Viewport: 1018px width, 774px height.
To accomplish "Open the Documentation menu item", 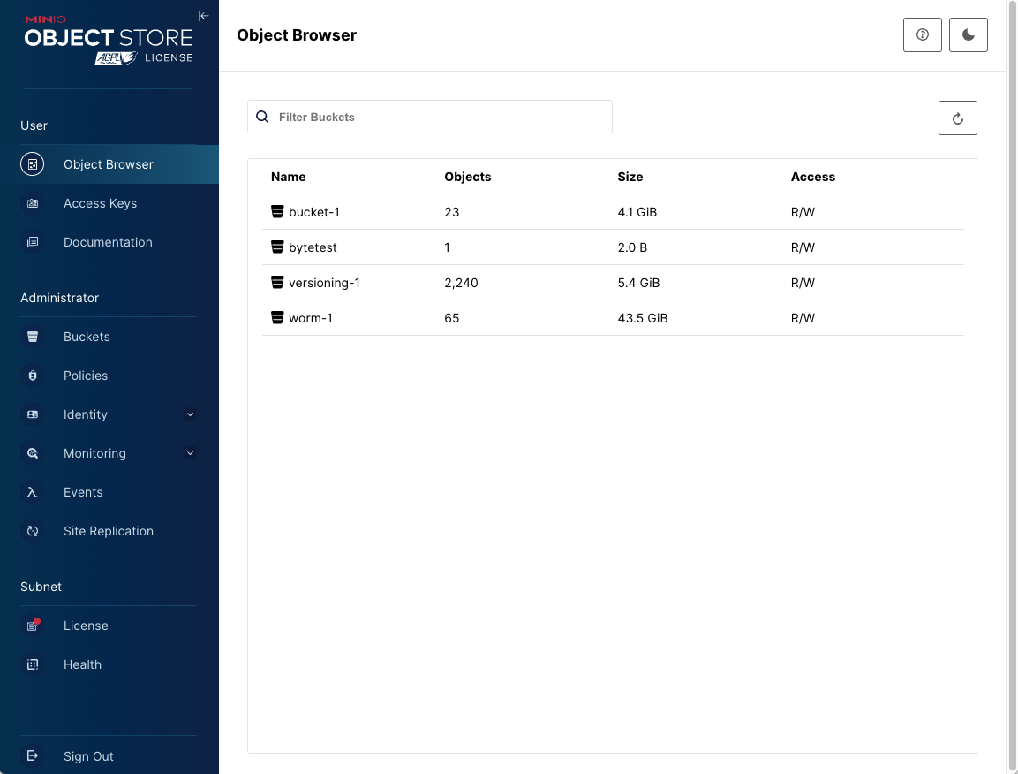I will (108, 242).
